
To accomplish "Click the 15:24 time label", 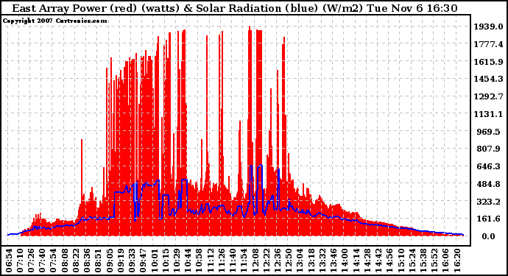I will coord(412,261).
